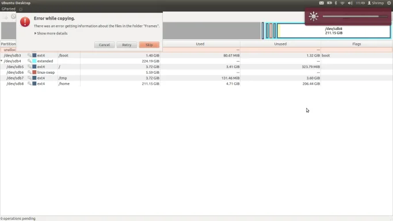Sort by the Partition column header

click(8, 44)
